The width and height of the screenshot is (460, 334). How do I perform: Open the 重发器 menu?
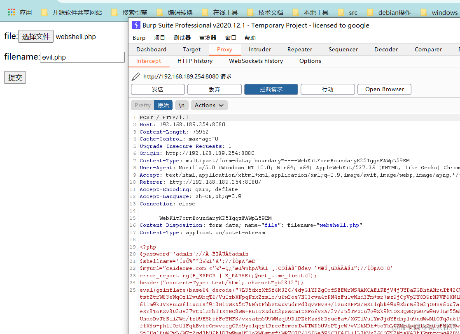coord(208,38)
